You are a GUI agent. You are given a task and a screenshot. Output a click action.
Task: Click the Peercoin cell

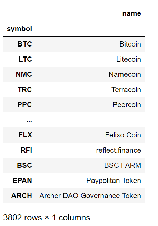[127, 105]
